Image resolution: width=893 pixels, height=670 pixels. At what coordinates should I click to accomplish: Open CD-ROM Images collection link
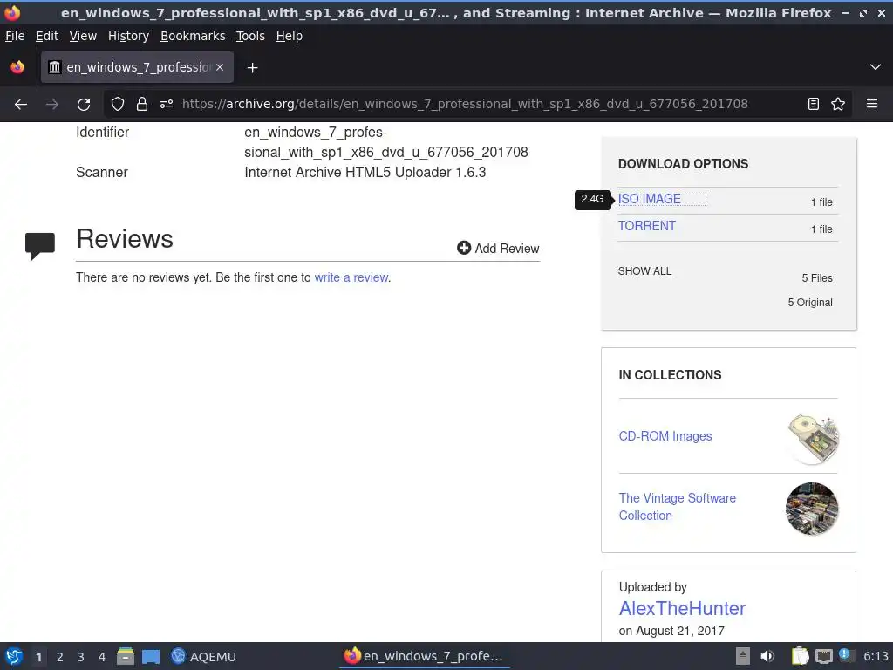point(665,436)
